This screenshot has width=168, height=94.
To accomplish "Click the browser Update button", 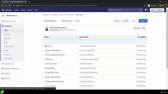I will pos(162,6).
